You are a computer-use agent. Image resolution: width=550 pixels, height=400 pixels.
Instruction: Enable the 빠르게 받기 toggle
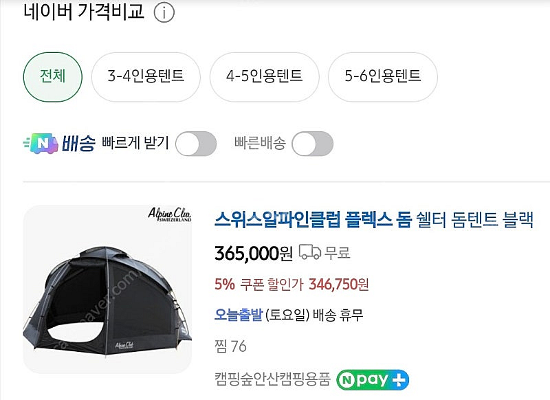tap(196, 144)
